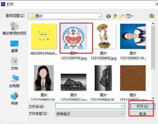Click the 取消 button
The width and height of the screenshot is (158, 124).
click(142, 114)
